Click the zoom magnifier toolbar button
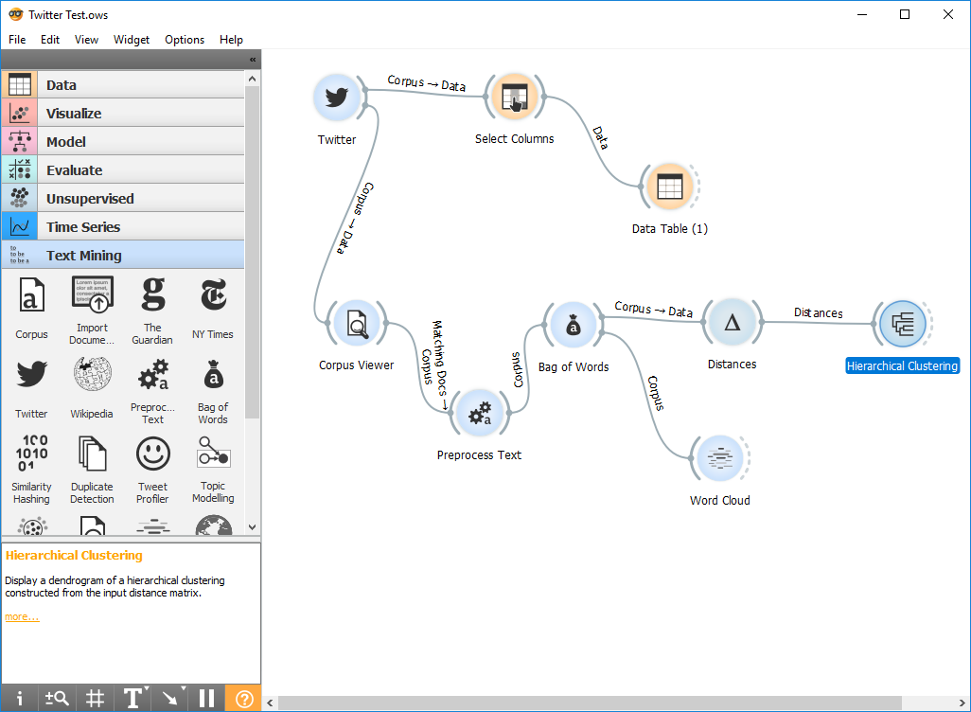 click(57, 699)
